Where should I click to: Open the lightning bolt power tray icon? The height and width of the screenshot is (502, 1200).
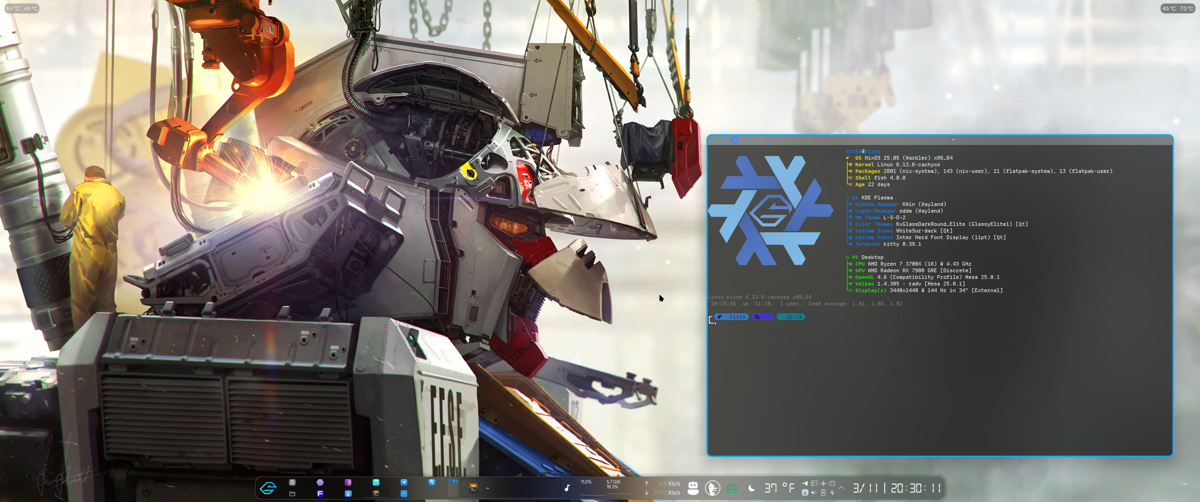(832, 493)
